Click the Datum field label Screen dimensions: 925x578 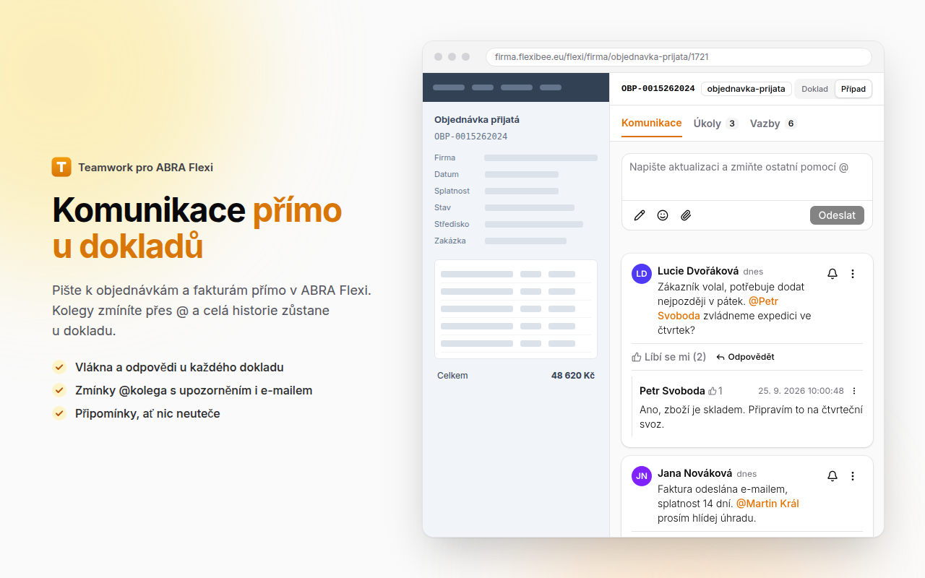click(447, 174)
